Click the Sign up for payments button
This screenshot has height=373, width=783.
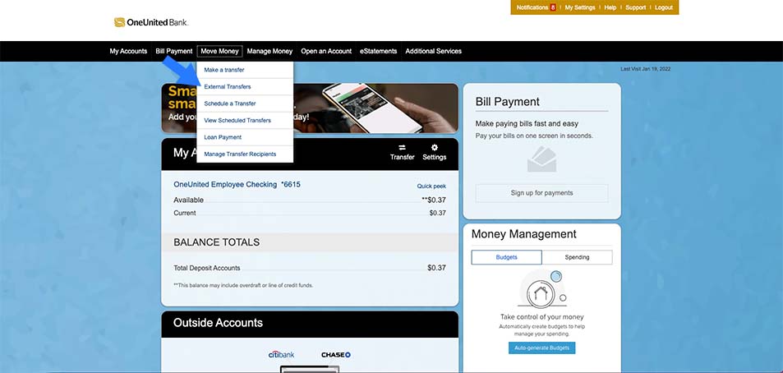tap(541, 193)
